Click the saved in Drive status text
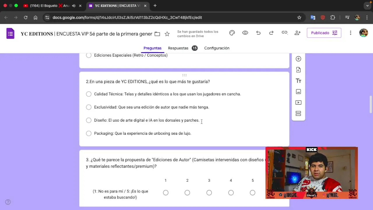373x210 pixels. [198, 34]
